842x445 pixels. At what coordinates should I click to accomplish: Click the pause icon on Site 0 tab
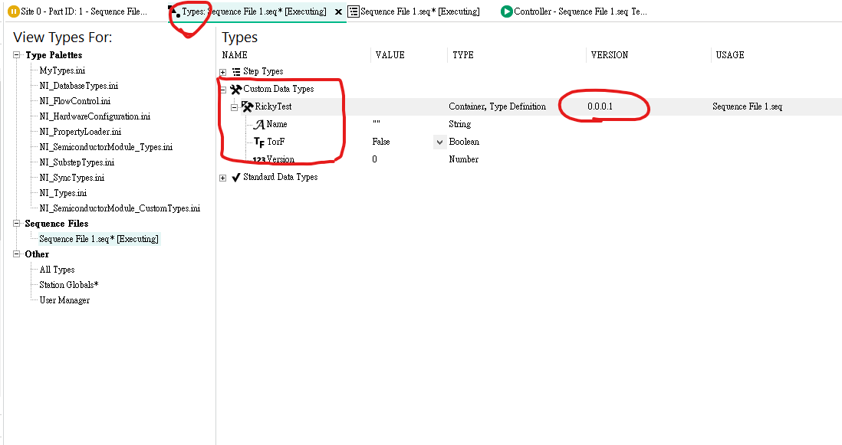pyautogui.click(x=13, y=11)
